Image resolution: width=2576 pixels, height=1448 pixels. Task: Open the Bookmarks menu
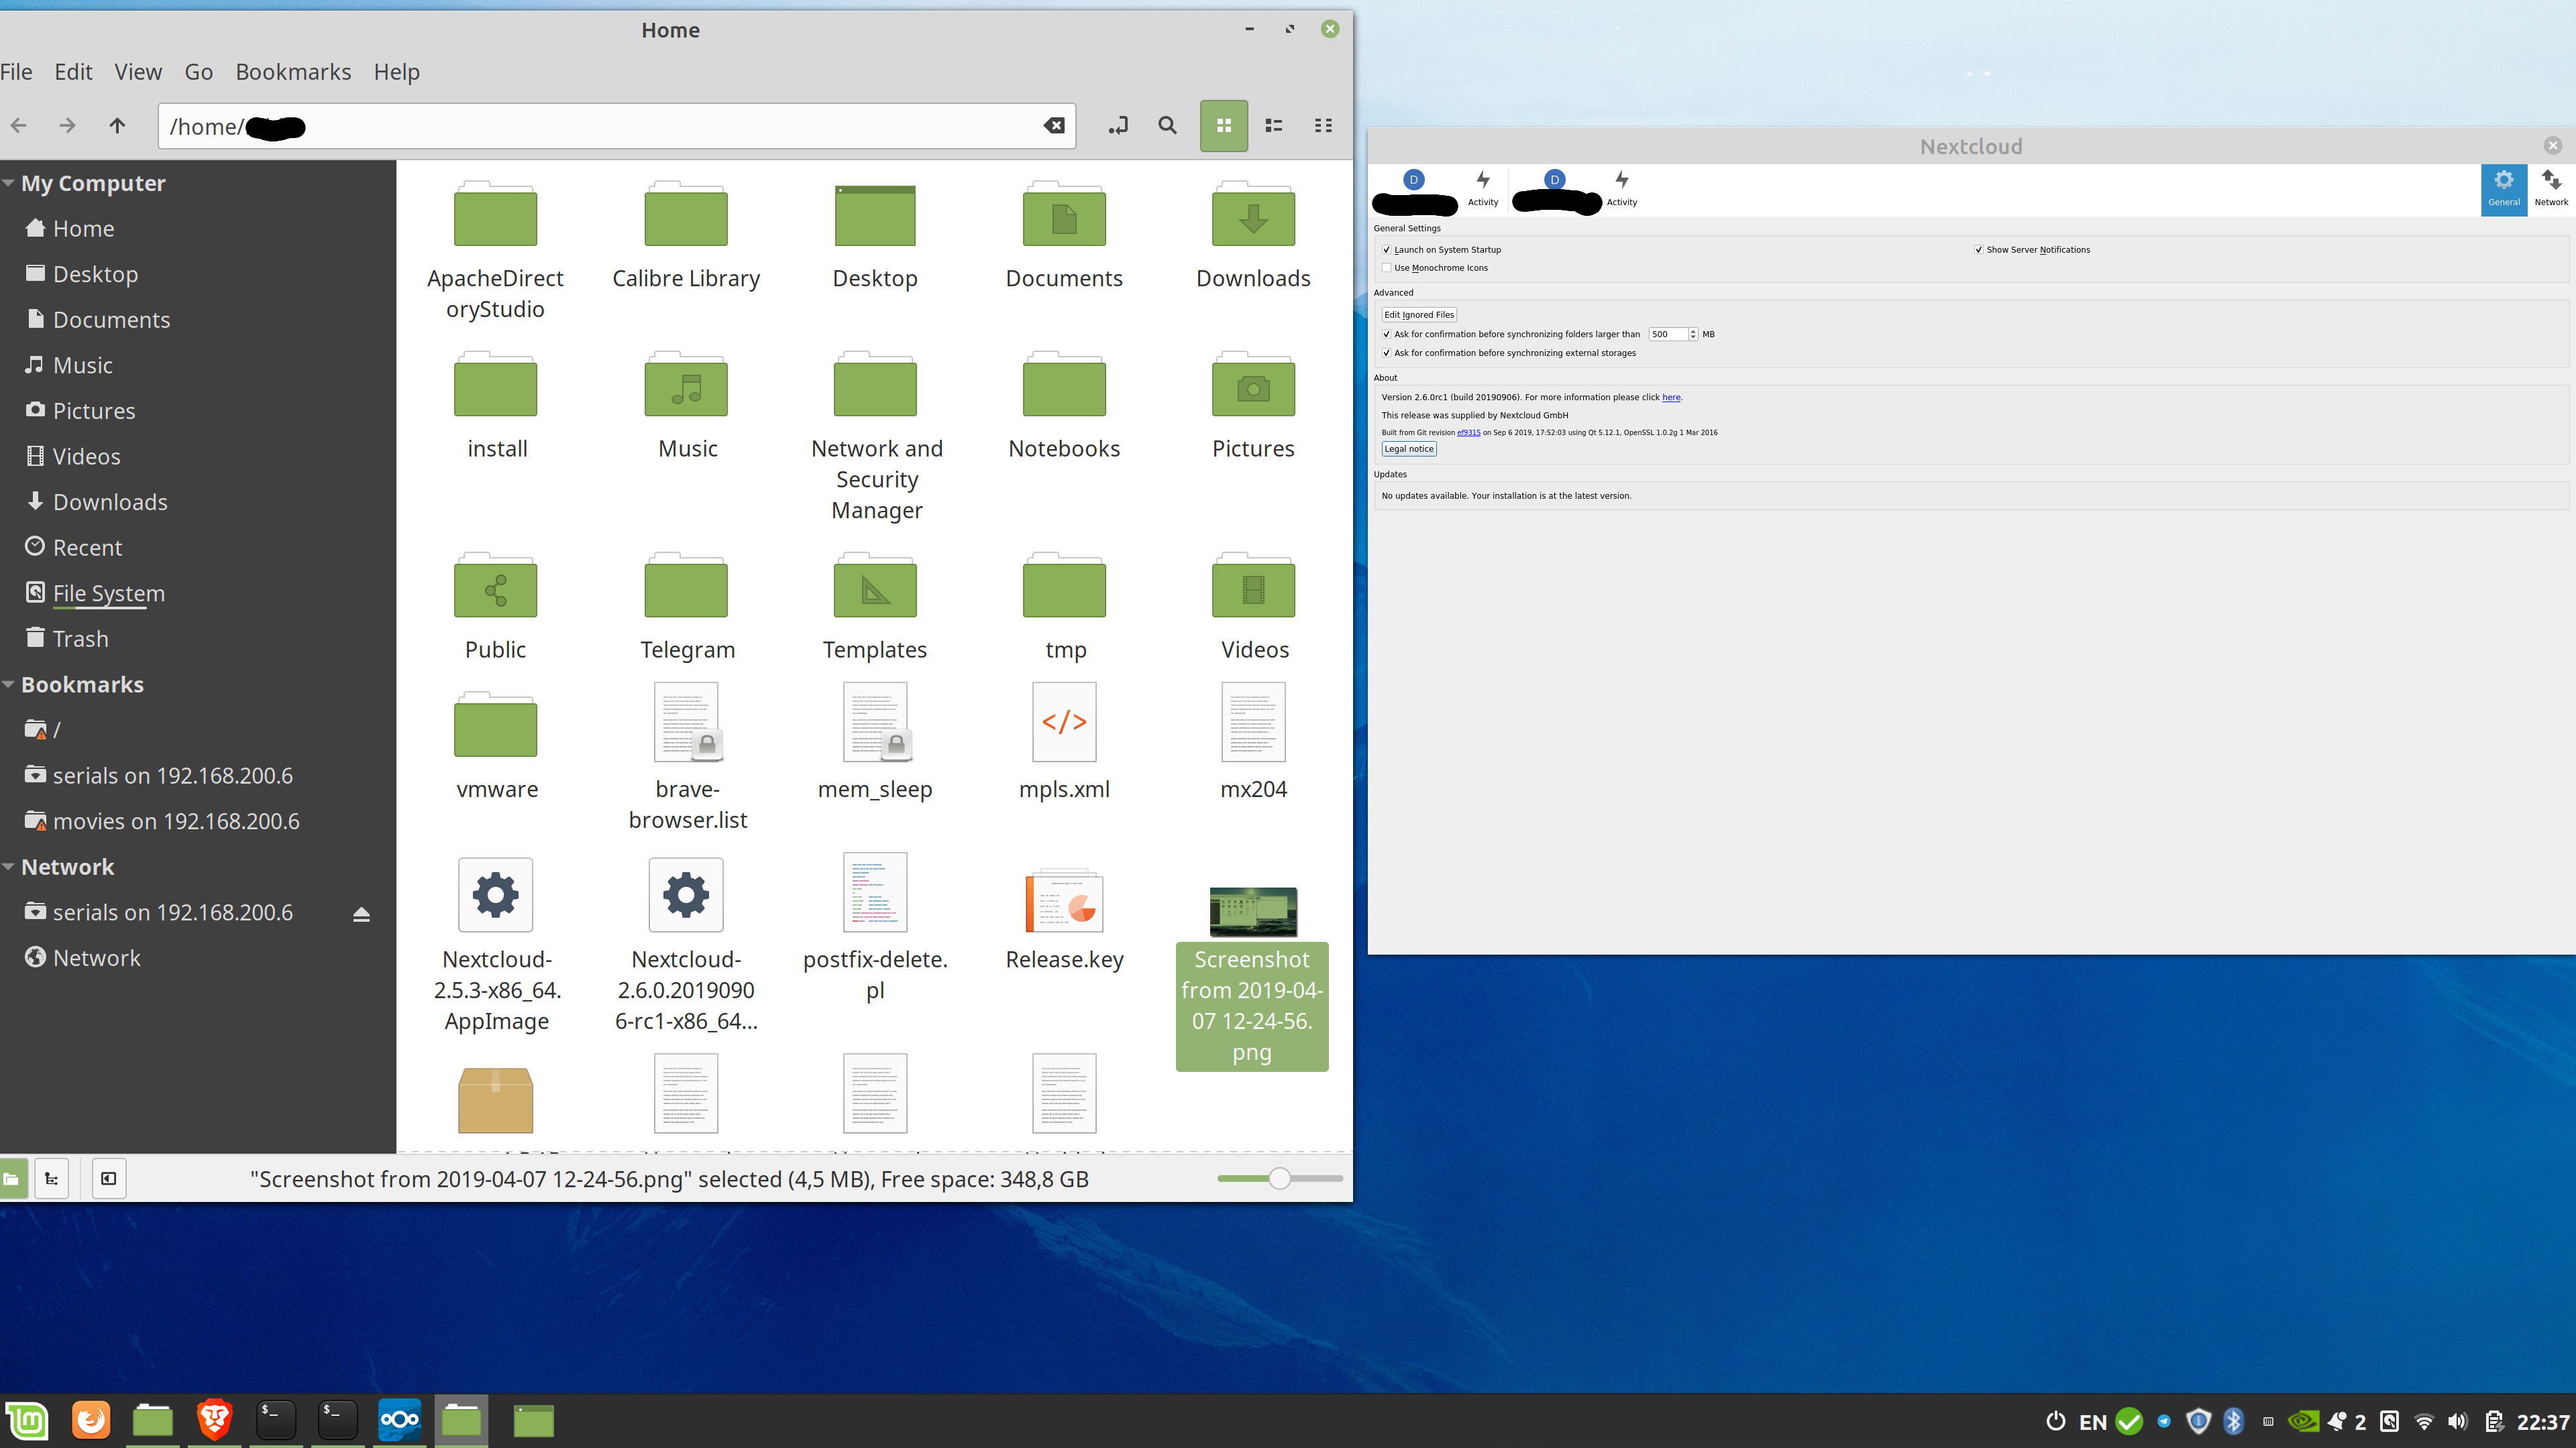click(x=293, y=71)
